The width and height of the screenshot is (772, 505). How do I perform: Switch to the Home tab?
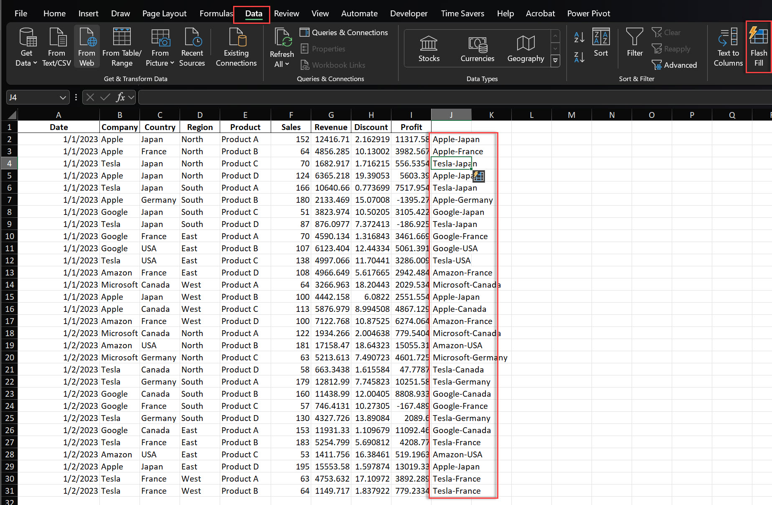[54, 13]
